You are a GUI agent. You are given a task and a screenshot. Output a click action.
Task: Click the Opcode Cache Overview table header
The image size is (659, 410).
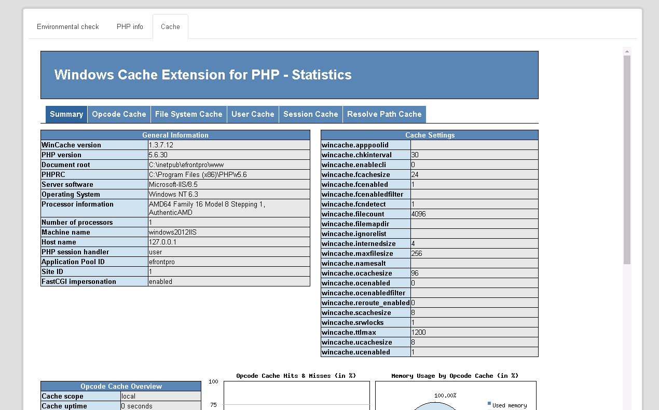pyautogui.click(x=121, y=386)
